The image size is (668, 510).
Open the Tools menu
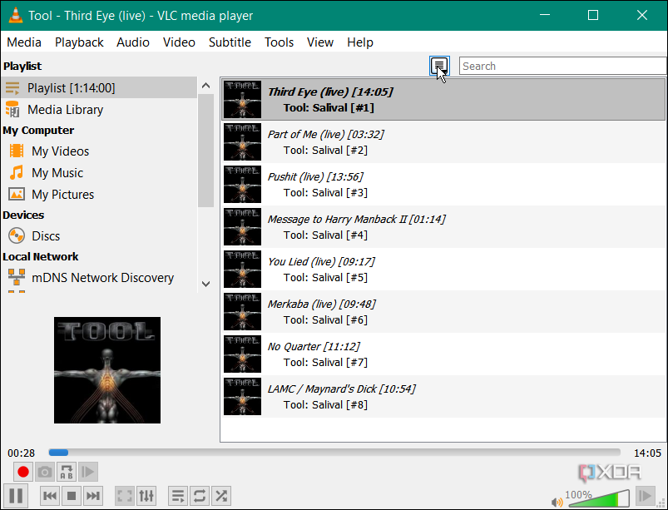pyautogui.click(x=279, y=42)
